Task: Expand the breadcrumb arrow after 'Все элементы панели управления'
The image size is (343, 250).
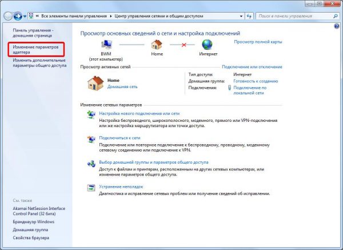Action: 111,16
